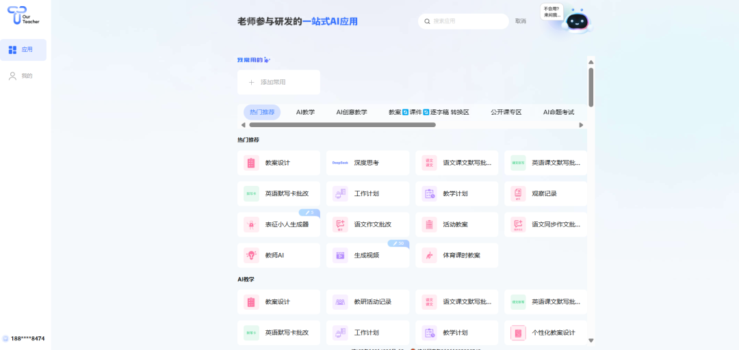
Task: Open the 体育课时教案 app
Action: point(456,255)
